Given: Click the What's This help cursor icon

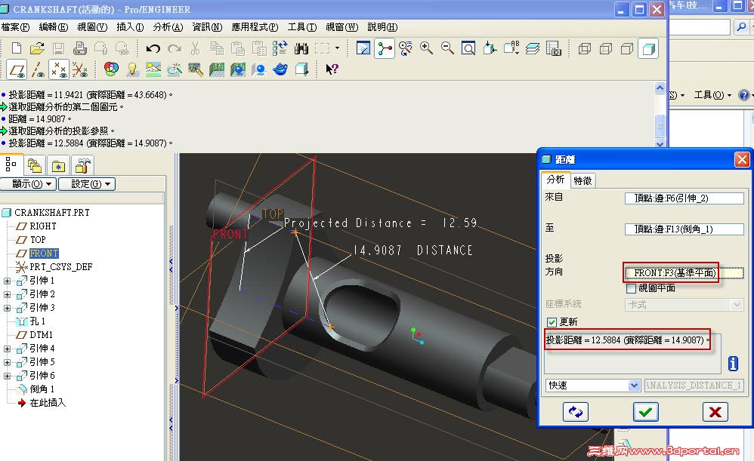Looking at the screenshot, I should click(x=331, y=69).
